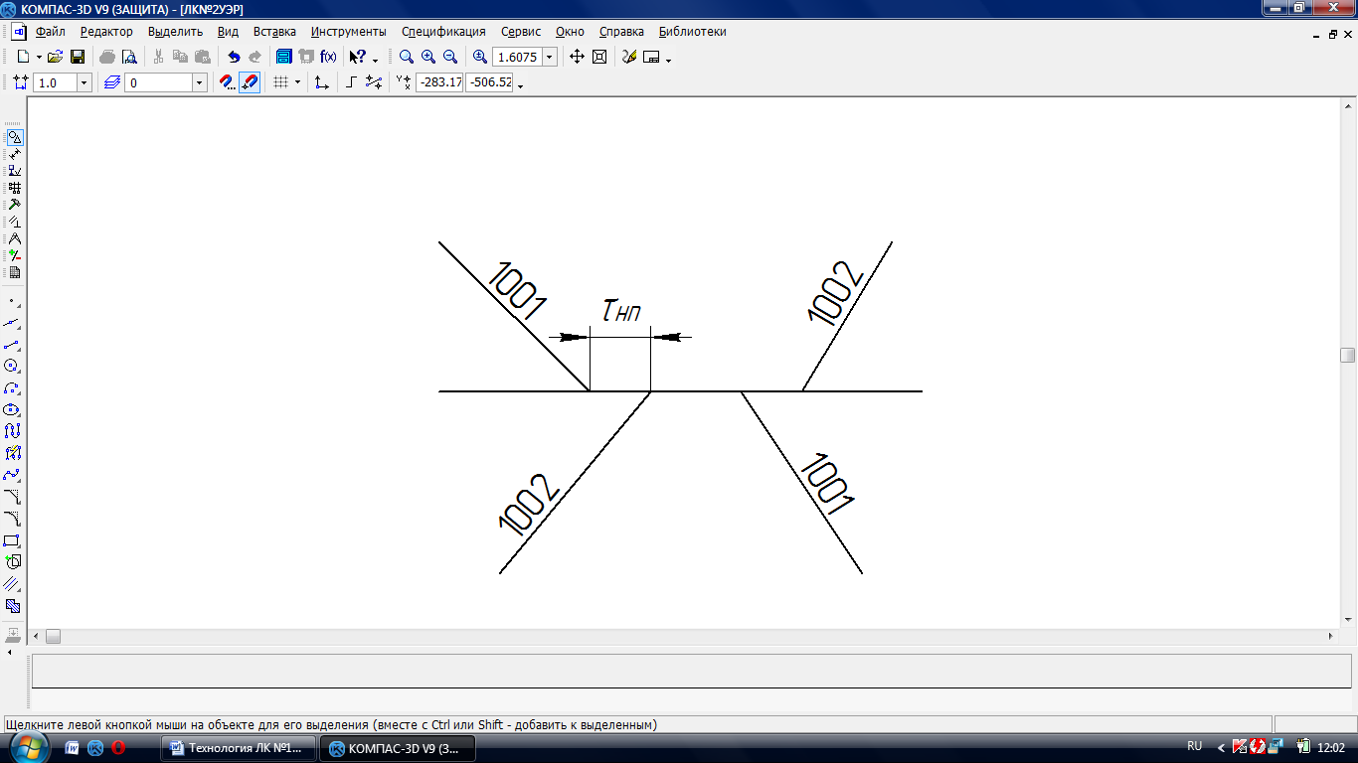Open the Library manager
The width and height of the screenshot is (1358, 763).
click(284, 57)
